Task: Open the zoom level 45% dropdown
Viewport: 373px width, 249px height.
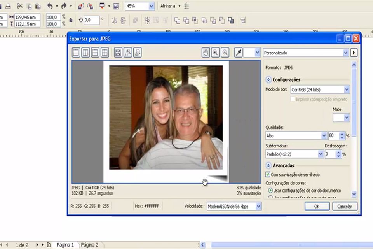Action: tap(151, 6)
